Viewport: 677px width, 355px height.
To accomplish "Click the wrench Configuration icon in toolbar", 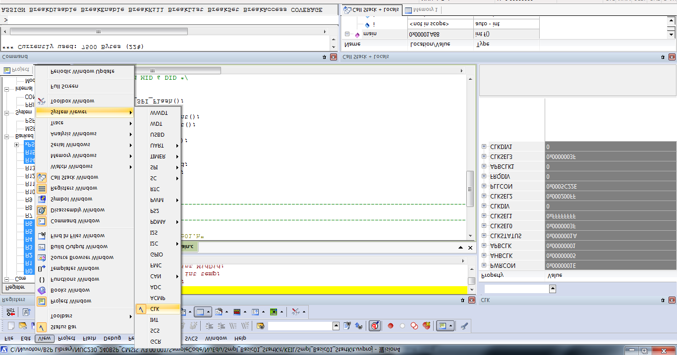I will click(x=464, y=326).
